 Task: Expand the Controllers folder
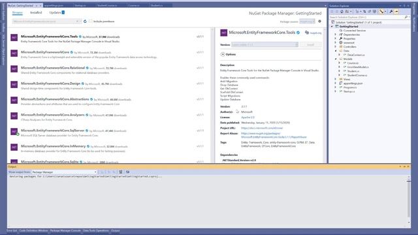[x=335, y=46]
